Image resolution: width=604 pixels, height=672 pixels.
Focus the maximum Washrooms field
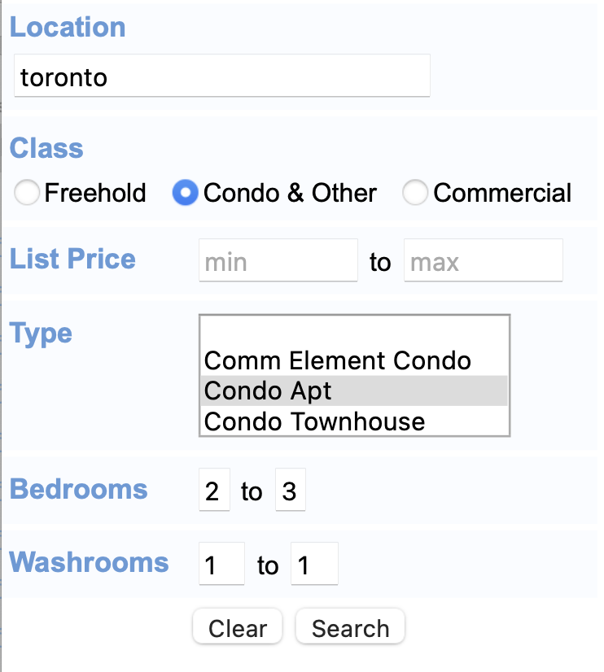click(x=314, y=564)
